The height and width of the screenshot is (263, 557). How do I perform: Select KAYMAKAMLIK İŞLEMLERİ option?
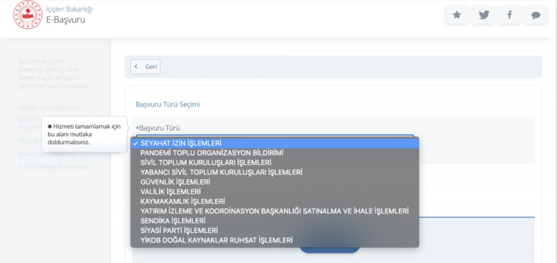[x=182, y=201]
